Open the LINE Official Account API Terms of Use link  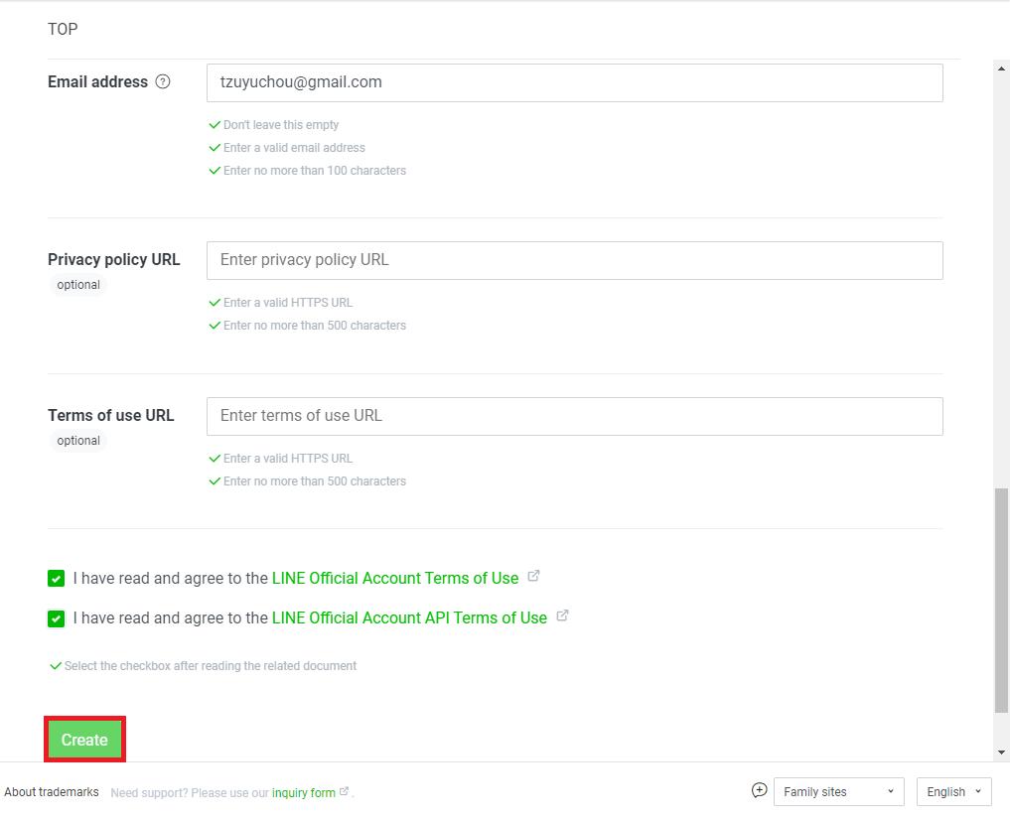tap(409, 617)
